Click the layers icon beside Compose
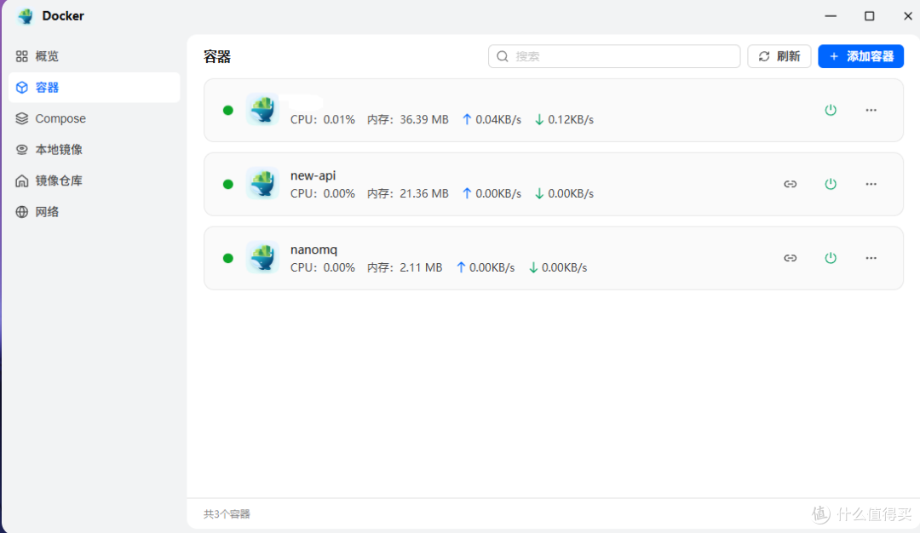This screenshot has width=920, height=533. tap(21, 118)
